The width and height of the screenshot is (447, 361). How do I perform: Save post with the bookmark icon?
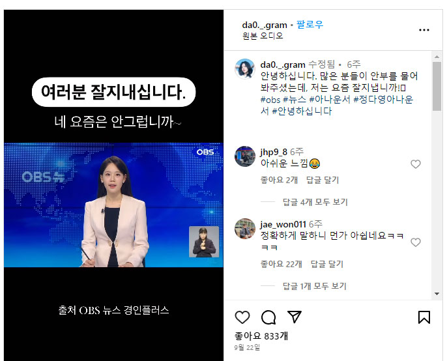point(424,317)
